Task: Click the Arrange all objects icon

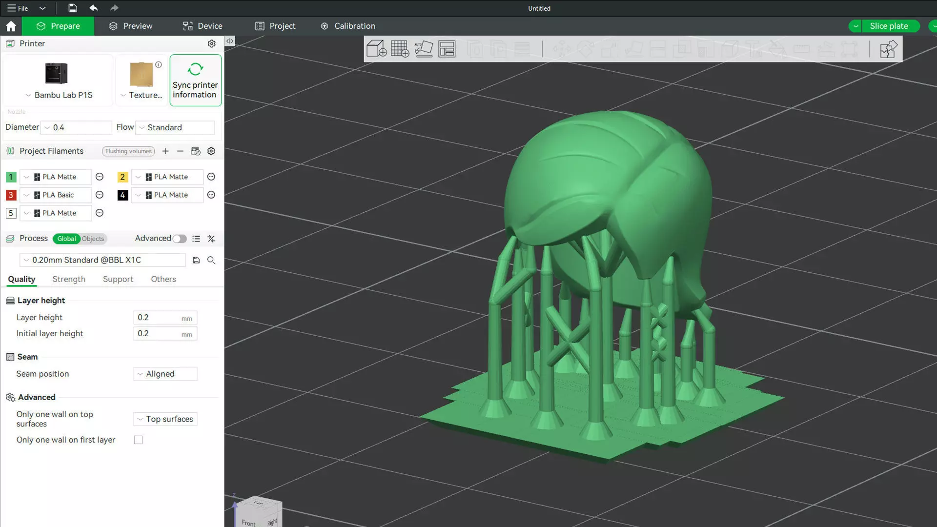Action: click(447, 49)
